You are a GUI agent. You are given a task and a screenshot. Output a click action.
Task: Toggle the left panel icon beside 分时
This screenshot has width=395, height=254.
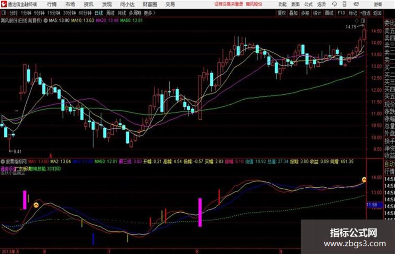click(3, 13)
